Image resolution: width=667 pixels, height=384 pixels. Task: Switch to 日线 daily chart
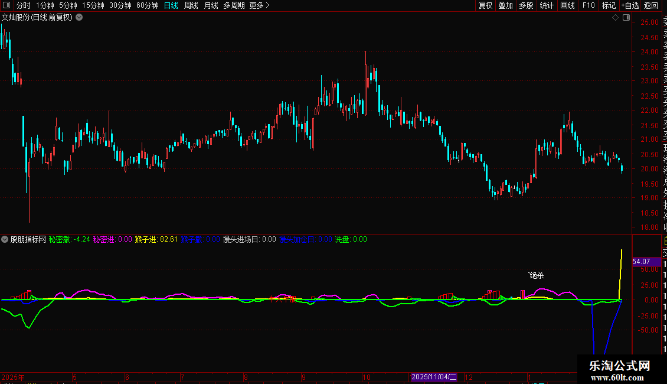point(171,5)
